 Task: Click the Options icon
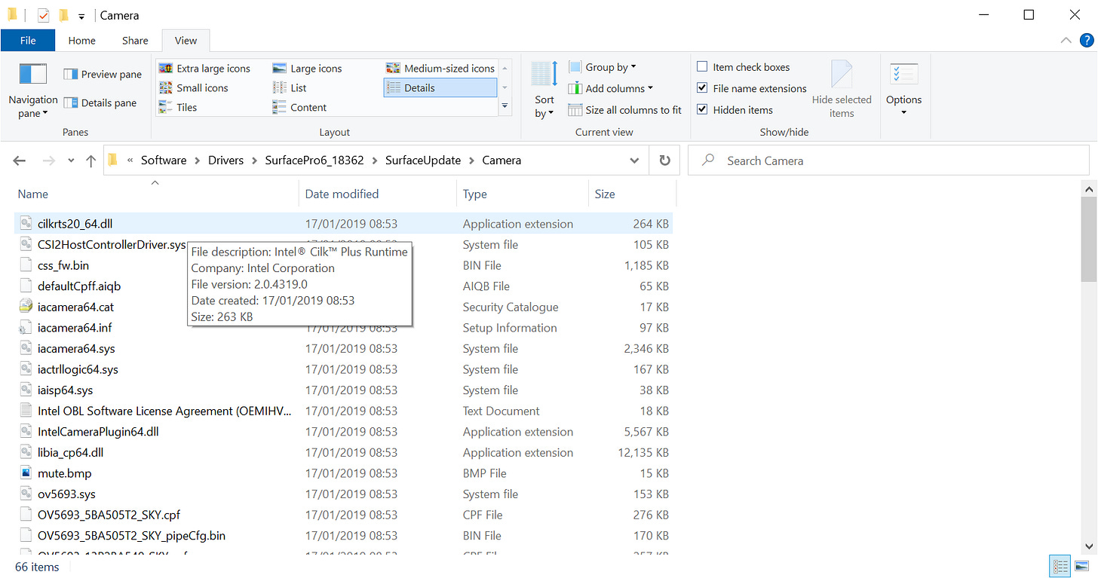coord(903,75)
